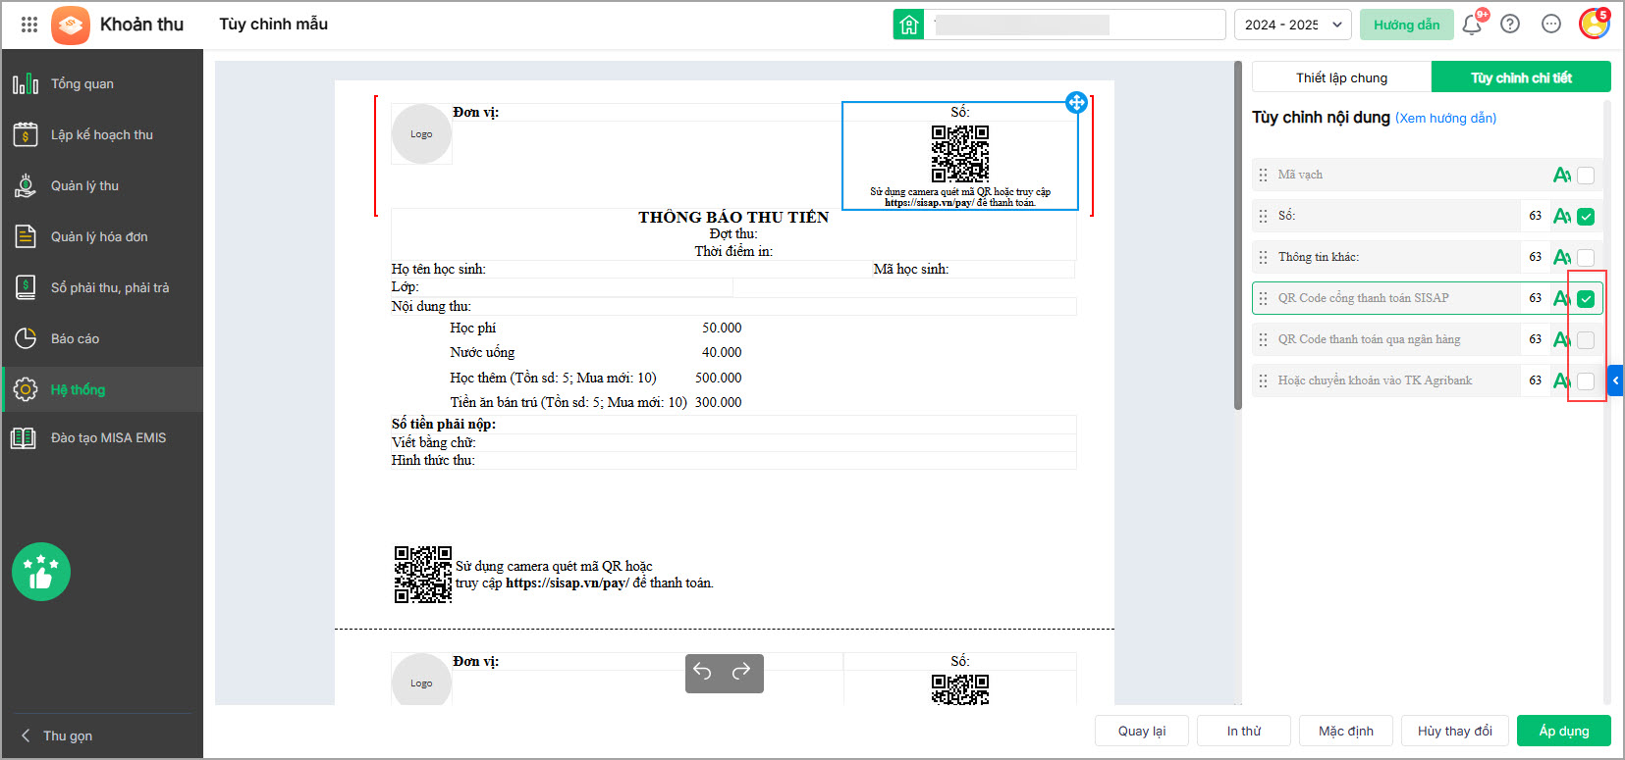Collapse the sidebar with Thu gọn

57,735
